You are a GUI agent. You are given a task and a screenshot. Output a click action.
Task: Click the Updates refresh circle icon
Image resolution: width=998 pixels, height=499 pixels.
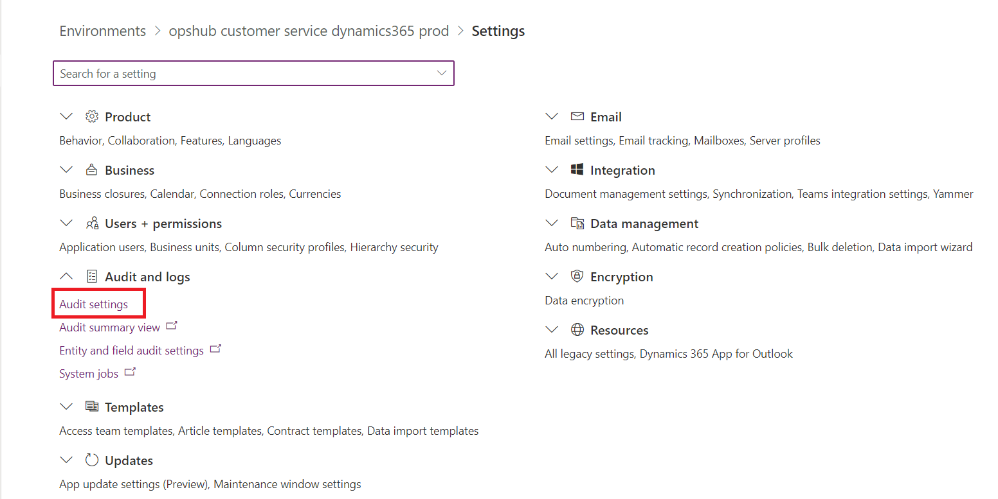(92, 460)
